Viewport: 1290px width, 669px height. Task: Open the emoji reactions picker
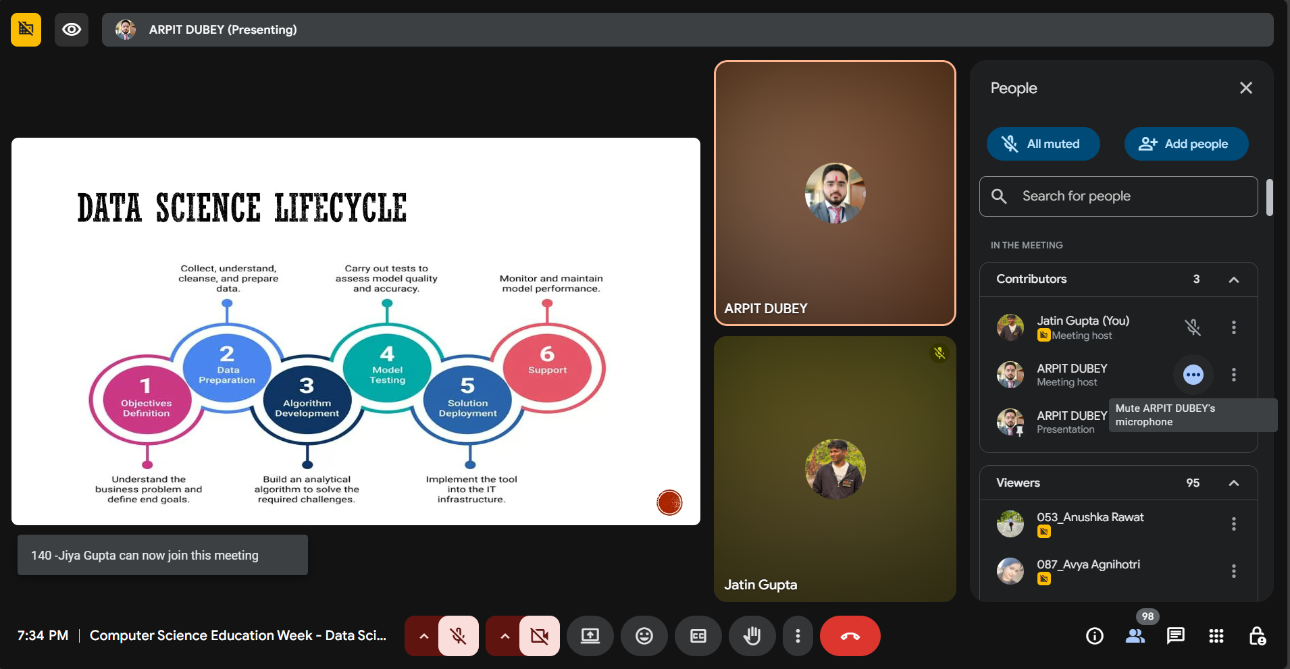pos(644,636)
